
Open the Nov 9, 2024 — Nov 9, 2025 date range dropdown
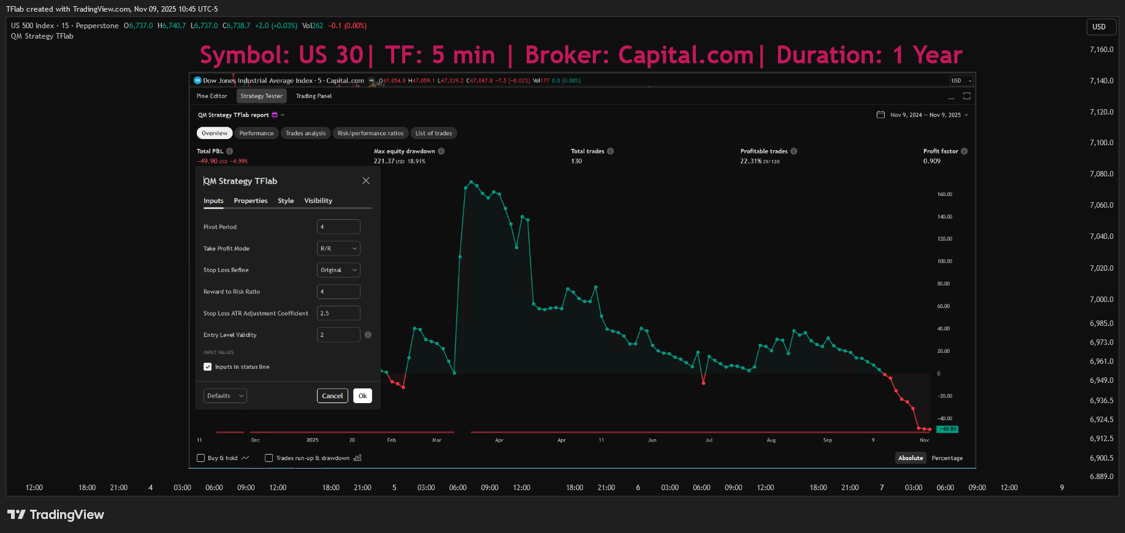[x=929, y=115]
